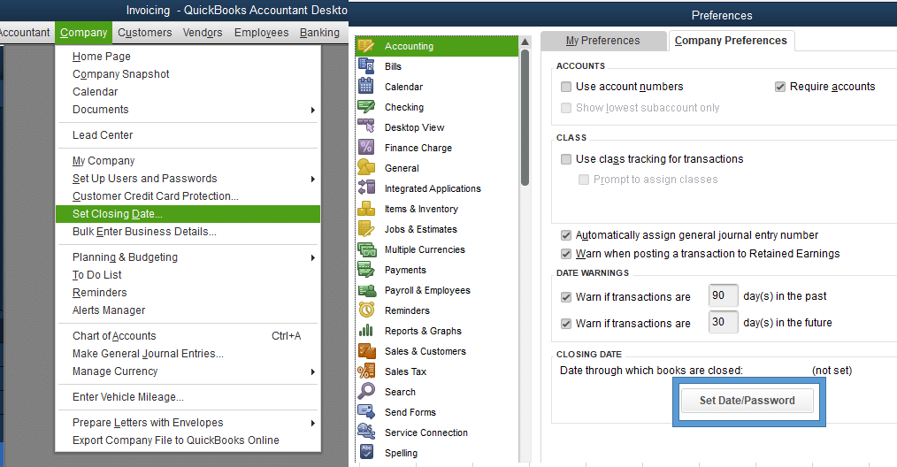This screenshot has width=897, height=467.
Task: Choose the Finance Charge percent icon
Action: point(366,148)
